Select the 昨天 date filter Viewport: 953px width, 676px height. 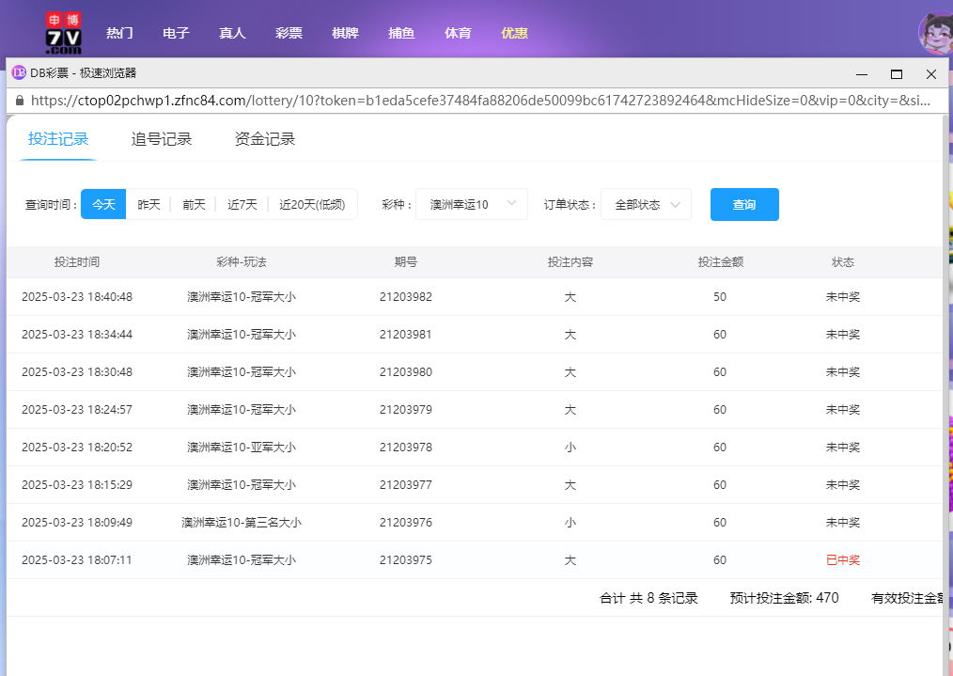tap(148, 204)
